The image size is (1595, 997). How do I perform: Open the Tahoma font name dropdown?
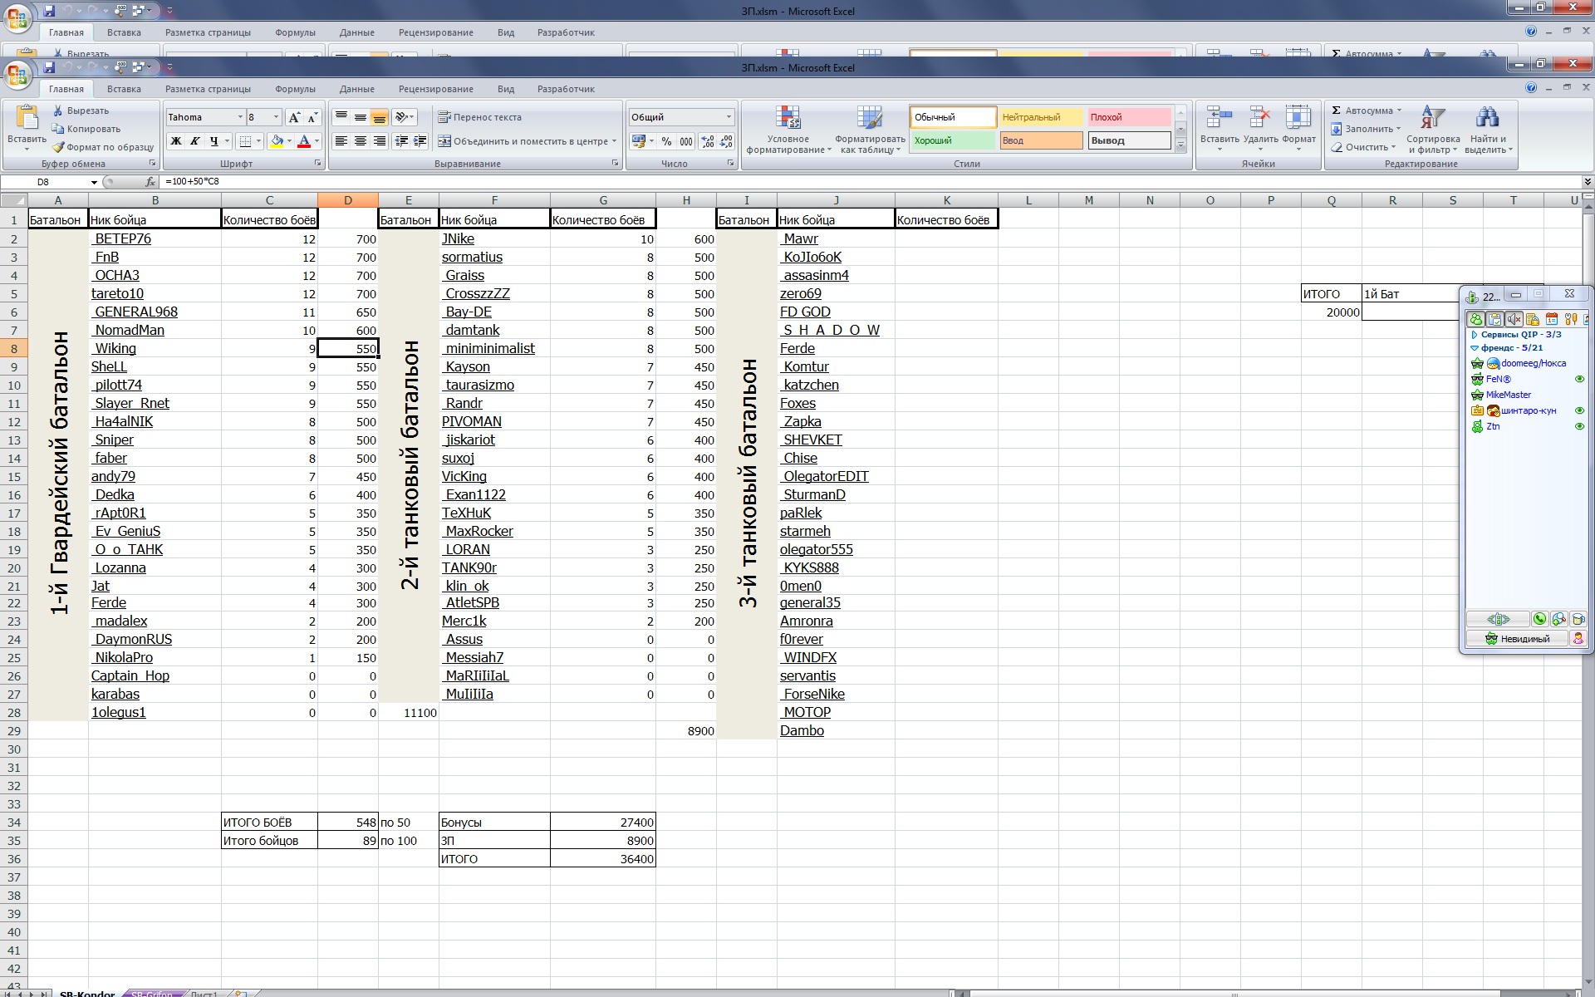pyautogui.click(x=240, y=117)
